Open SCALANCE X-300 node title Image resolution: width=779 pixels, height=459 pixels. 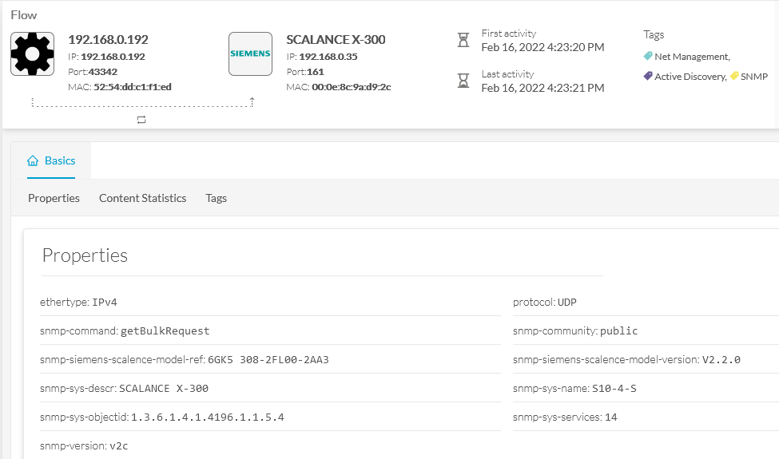[336, 40]
